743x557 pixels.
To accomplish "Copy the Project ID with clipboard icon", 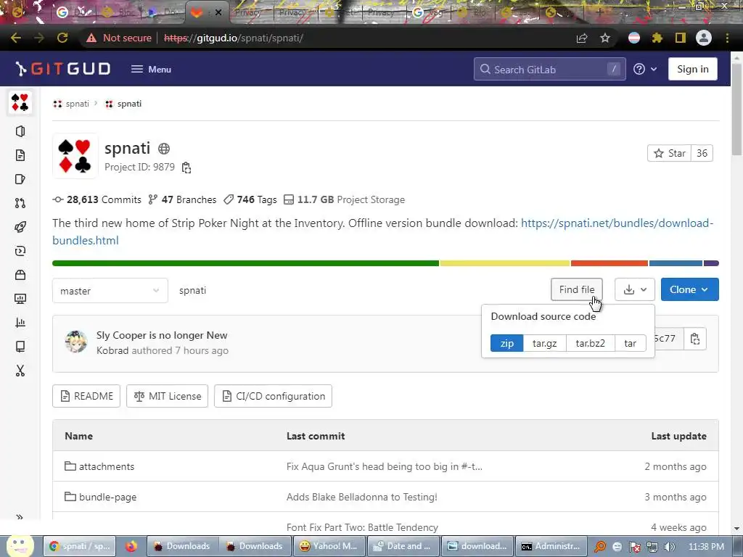I will 186,168.
